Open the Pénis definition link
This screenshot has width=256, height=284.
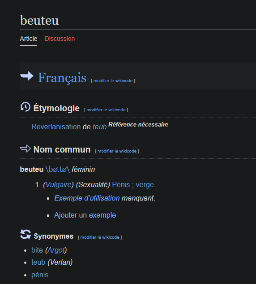tap(121, 184)
